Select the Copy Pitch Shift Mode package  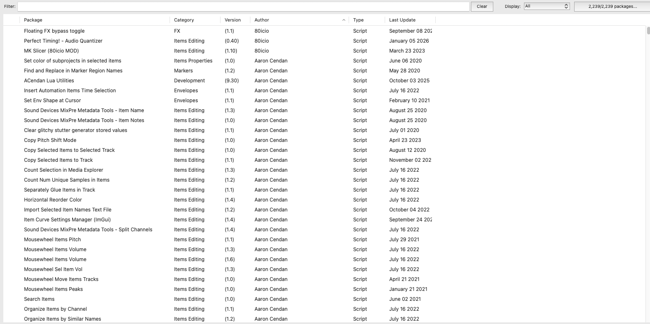[50, 140]
